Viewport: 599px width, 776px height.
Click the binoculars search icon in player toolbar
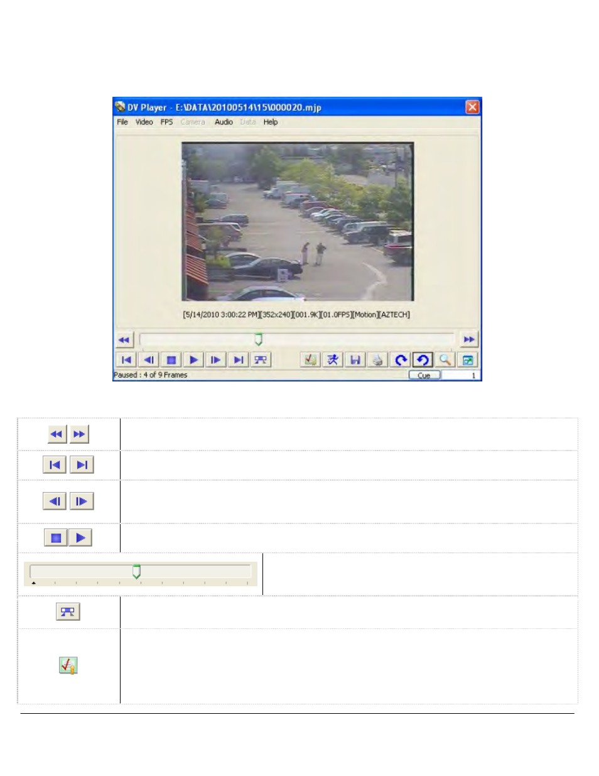pyautogui.click(x=261, y=360)
